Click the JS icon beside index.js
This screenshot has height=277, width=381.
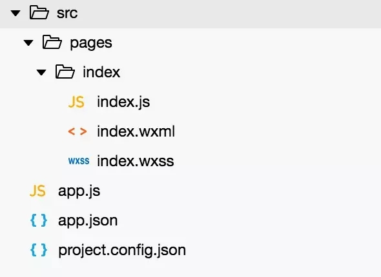tap(76, 102)
